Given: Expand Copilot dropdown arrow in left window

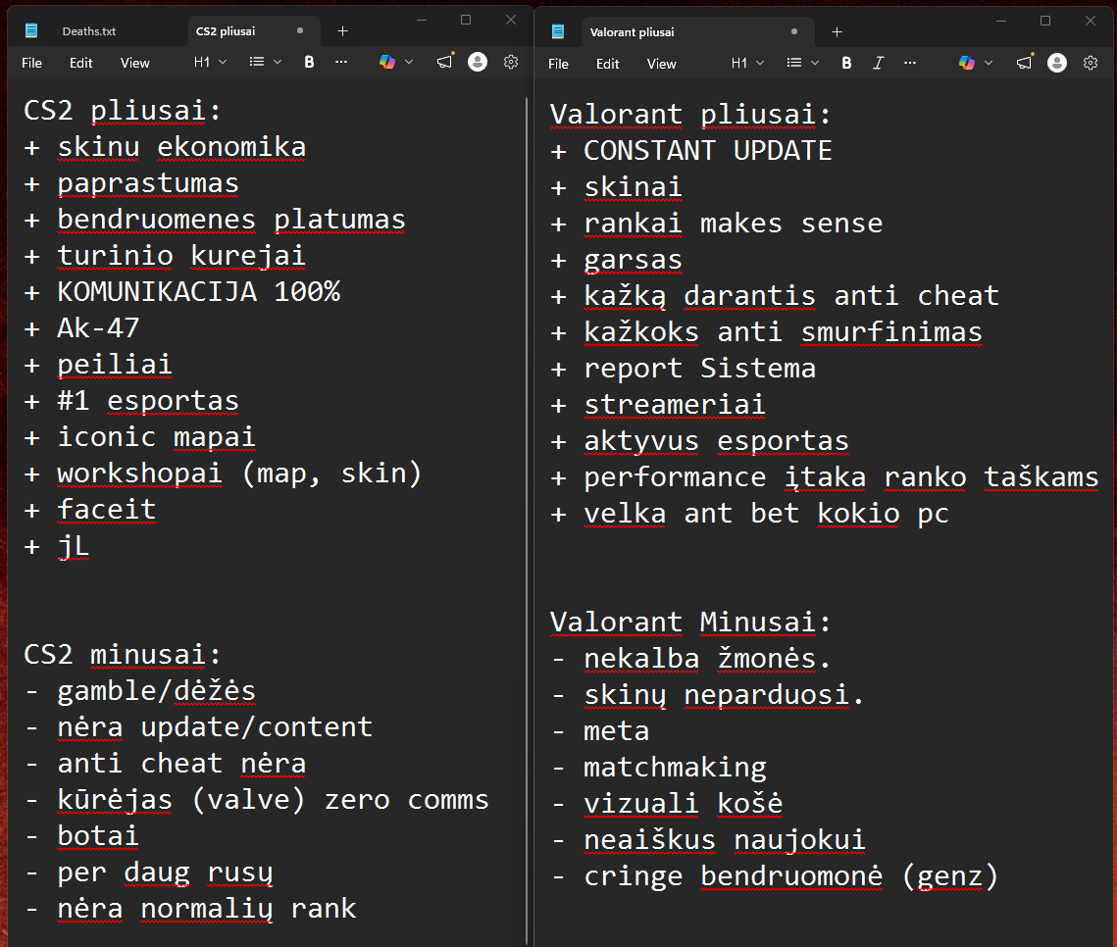Looking at the screenshot, I should (x=409, y=62).
